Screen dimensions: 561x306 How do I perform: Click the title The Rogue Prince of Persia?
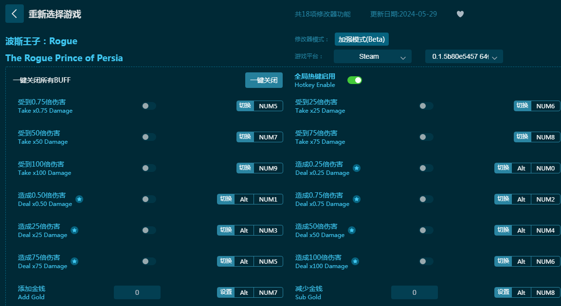[x=64, y=58]
